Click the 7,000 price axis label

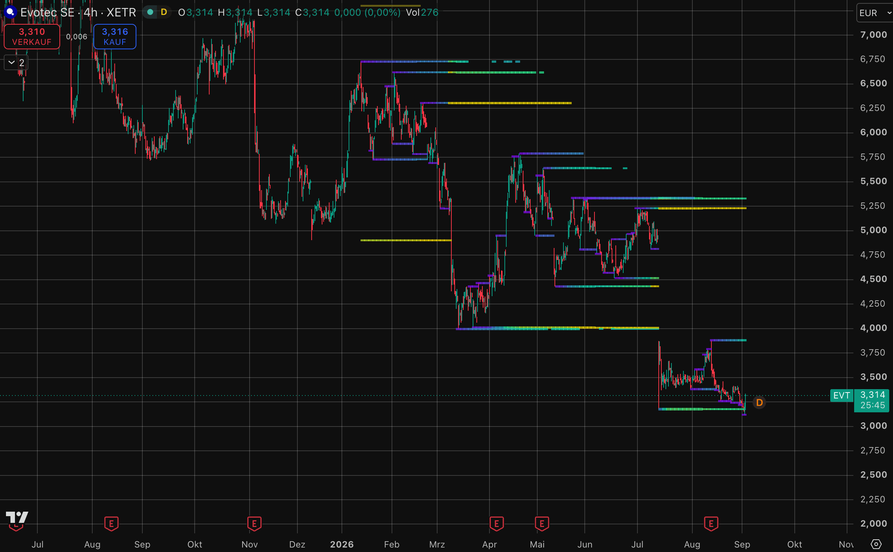coord(873,35)
